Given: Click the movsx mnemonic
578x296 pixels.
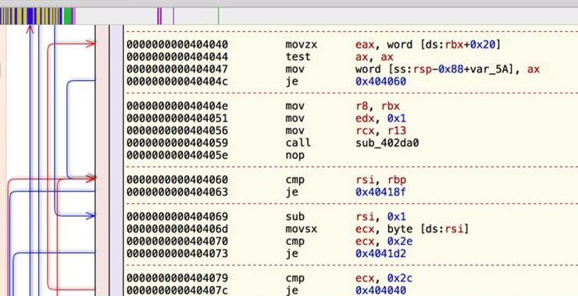Looking at the screenshot, I should (301, 229).
